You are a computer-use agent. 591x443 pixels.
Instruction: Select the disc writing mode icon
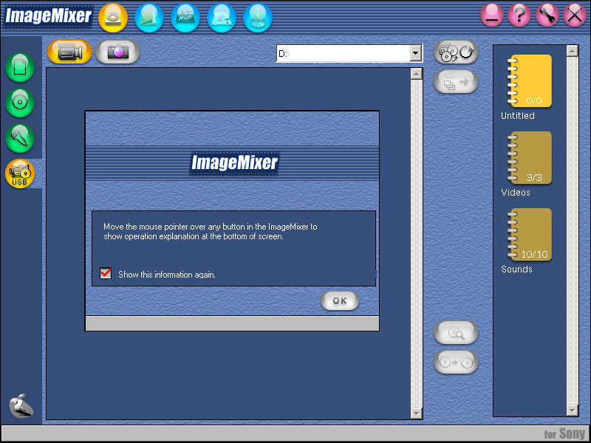click(x=258, y=18)
